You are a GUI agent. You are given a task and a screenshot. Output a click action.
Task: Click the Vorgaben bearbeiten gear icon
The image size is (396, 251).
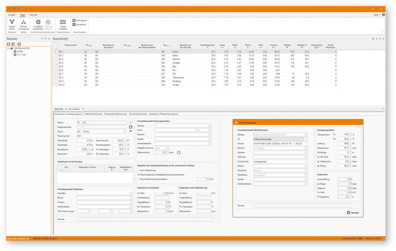pyautogui.click(x=38, y=23)
